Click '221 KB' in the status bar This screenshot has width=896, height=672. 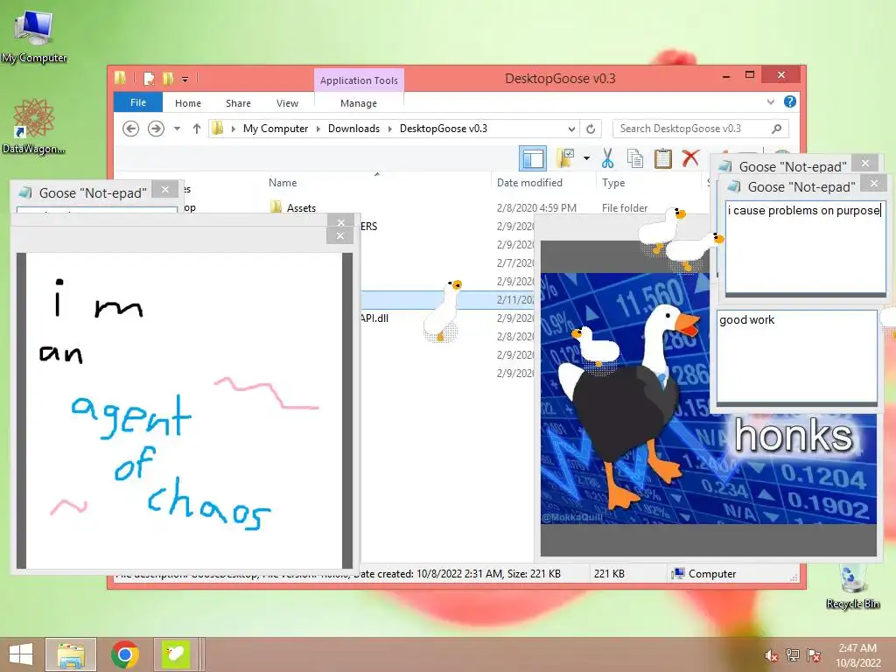(609, 574)
